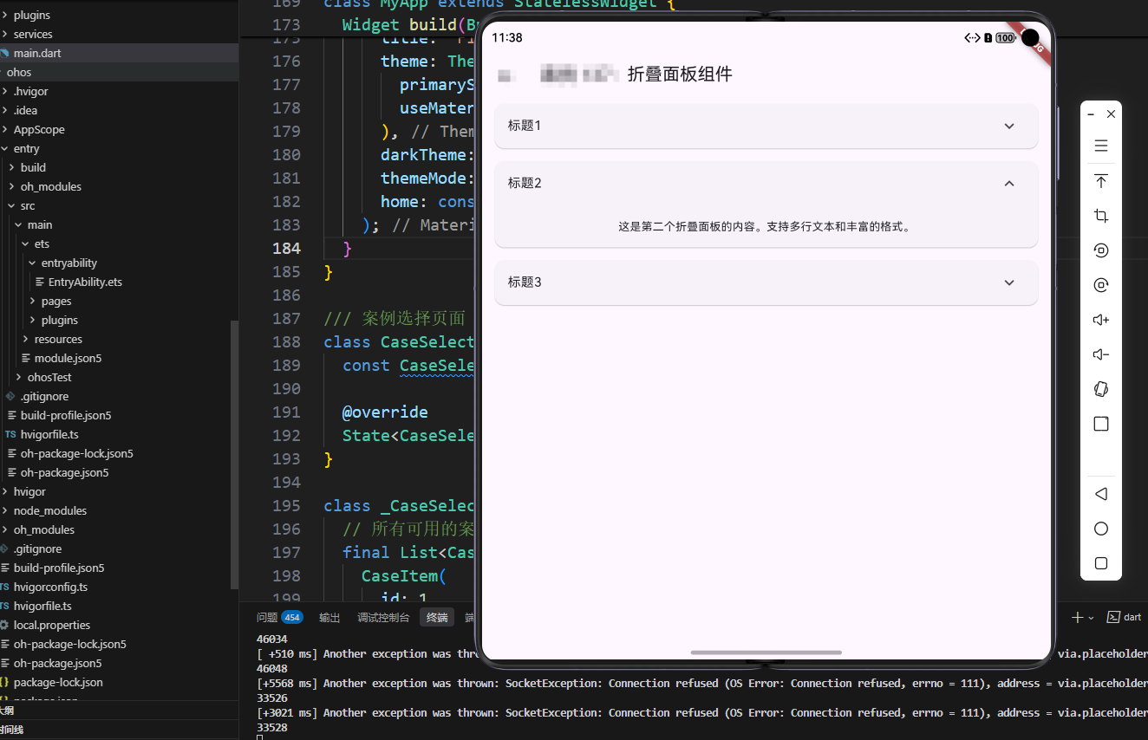Screen dimensions: 1148x740
Task: Click the emulator always-on-top pin icon
Action: (x=1101, y=180)
